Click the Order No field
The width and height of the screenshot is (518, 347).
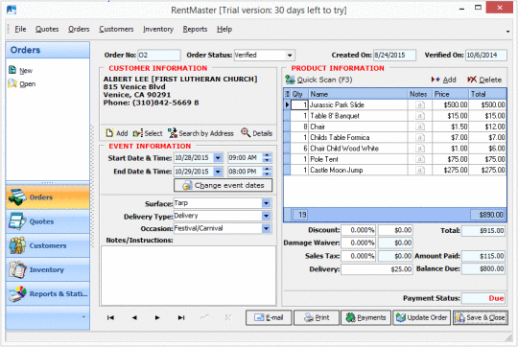click(159, 56)
